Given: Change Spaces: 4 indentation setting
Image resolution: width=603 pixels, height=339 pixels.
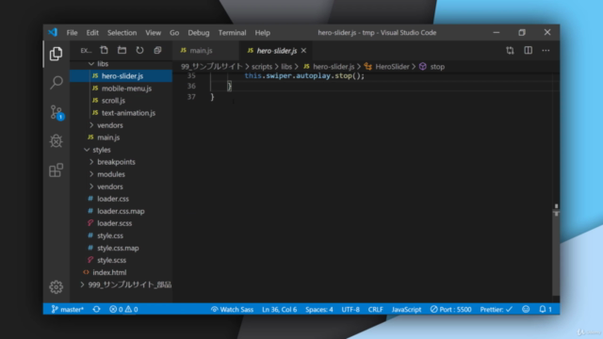Looking at the screenshot, I should pos(319,309).
